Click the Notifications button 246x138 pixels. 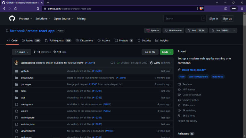tap(173, 30)
